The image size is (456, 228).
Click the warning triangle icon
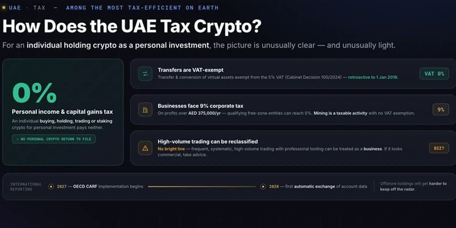pyautogui.click(x=145, y=148)
